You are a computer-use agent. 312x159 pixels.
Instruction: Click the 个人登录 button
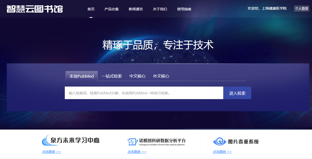(302, 9)
